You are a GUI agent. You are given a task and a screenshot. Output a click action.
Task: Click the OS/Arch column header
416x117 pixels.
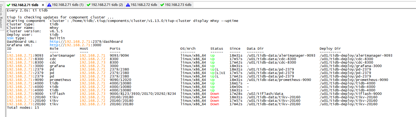[188, 49]
